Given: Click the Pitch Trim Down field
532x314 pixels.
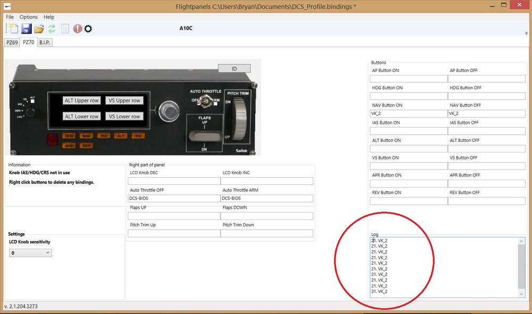Looking at the screenshot, I should 267,233.
